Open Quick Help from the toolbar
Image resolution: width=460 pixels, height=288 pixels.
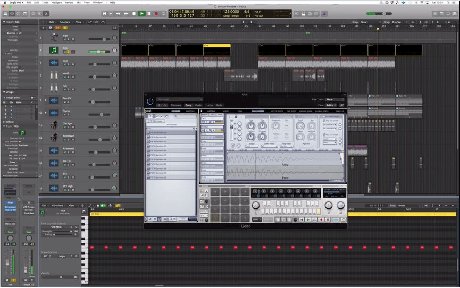coord(19,13)
